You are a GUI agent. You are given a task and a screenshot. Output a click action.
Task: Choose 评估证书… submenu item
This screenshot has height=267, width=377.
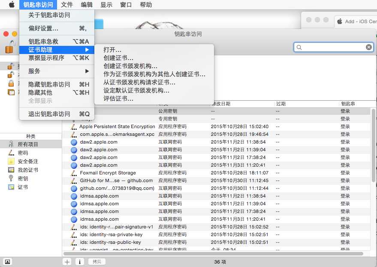[x=154, y=99]
